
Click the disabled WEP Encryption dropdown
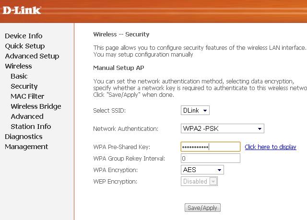[x=199, y=182]
